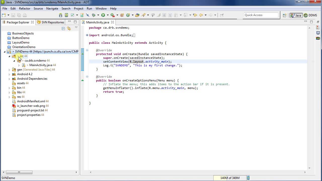
Task: Open the Android SDK Manager icon
Action: [61, 15]
